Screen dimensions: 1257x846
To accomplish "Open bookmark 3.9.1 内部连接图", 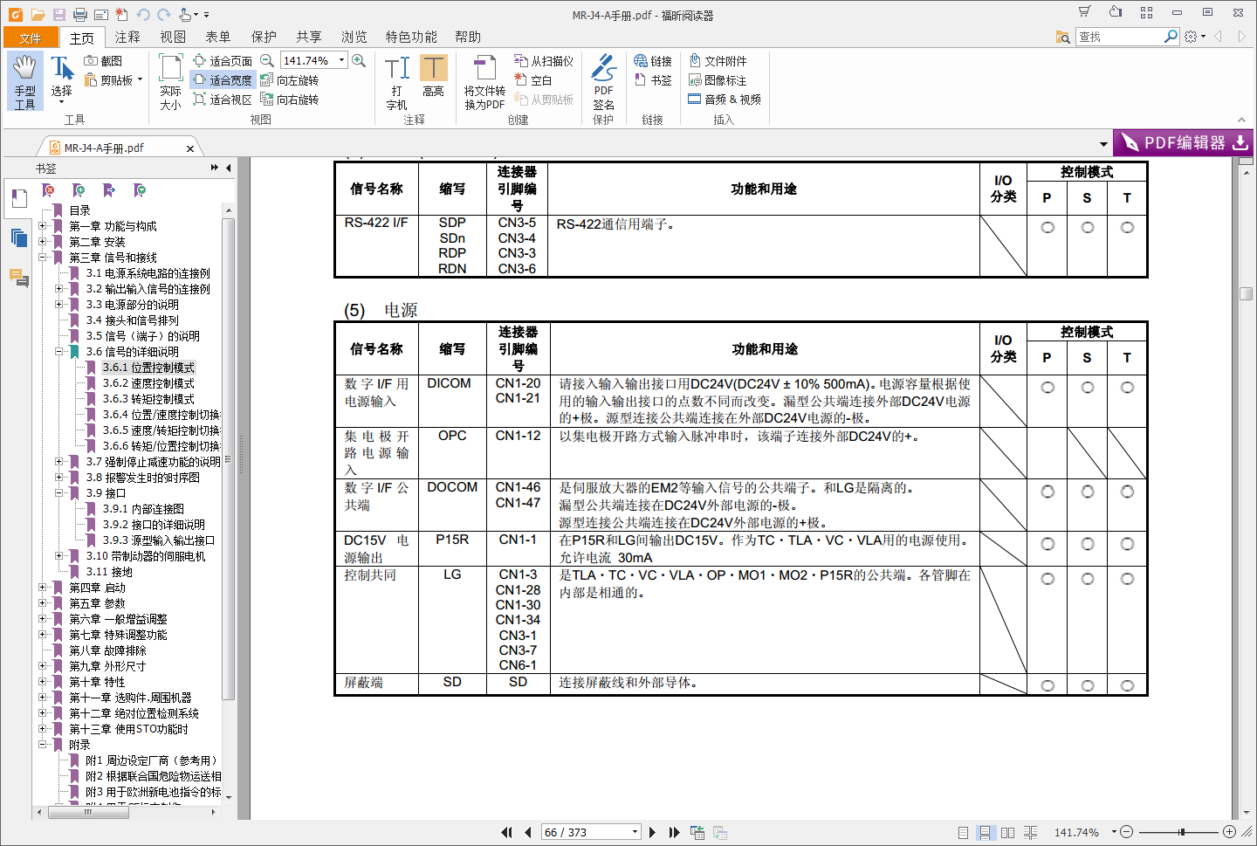I will tap(143, 509).
